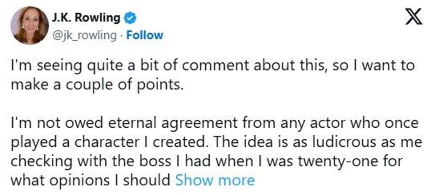Click the line starting "I'm seeing quite a bit"

pyautogui.click(x=213, y=66)
